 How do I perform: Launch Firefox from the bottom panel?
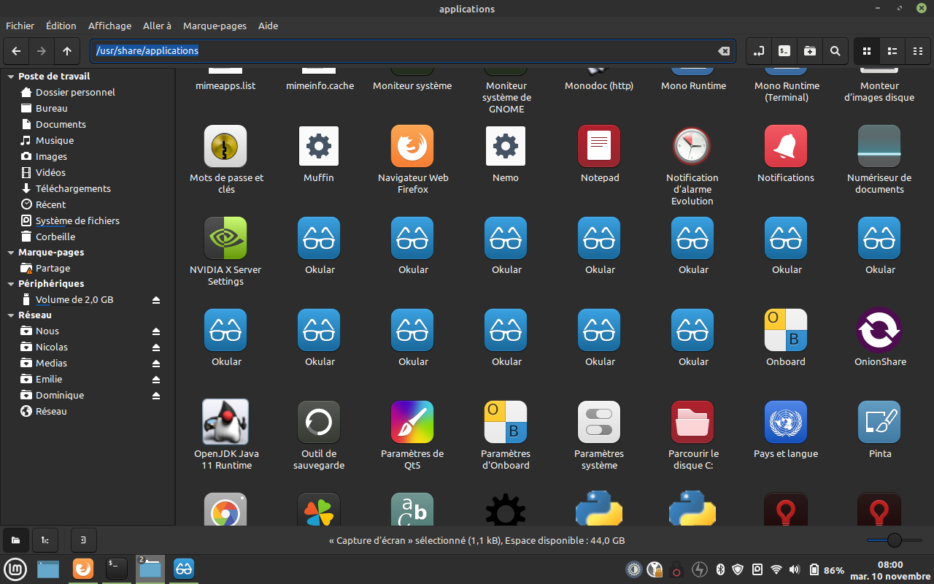(x=82, y=569)
